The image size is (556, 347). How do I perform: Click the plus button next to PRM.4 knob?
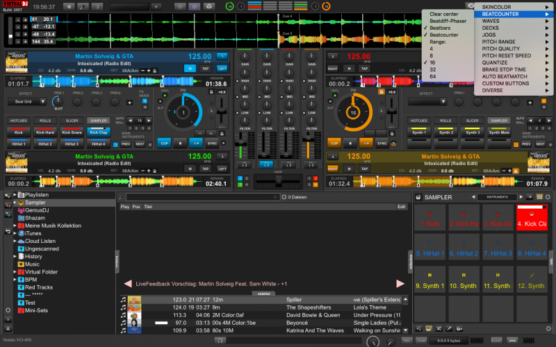tap(129, 102)
